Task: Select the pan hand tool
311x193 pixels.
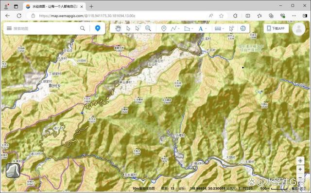Action: (x=118, y=28)
